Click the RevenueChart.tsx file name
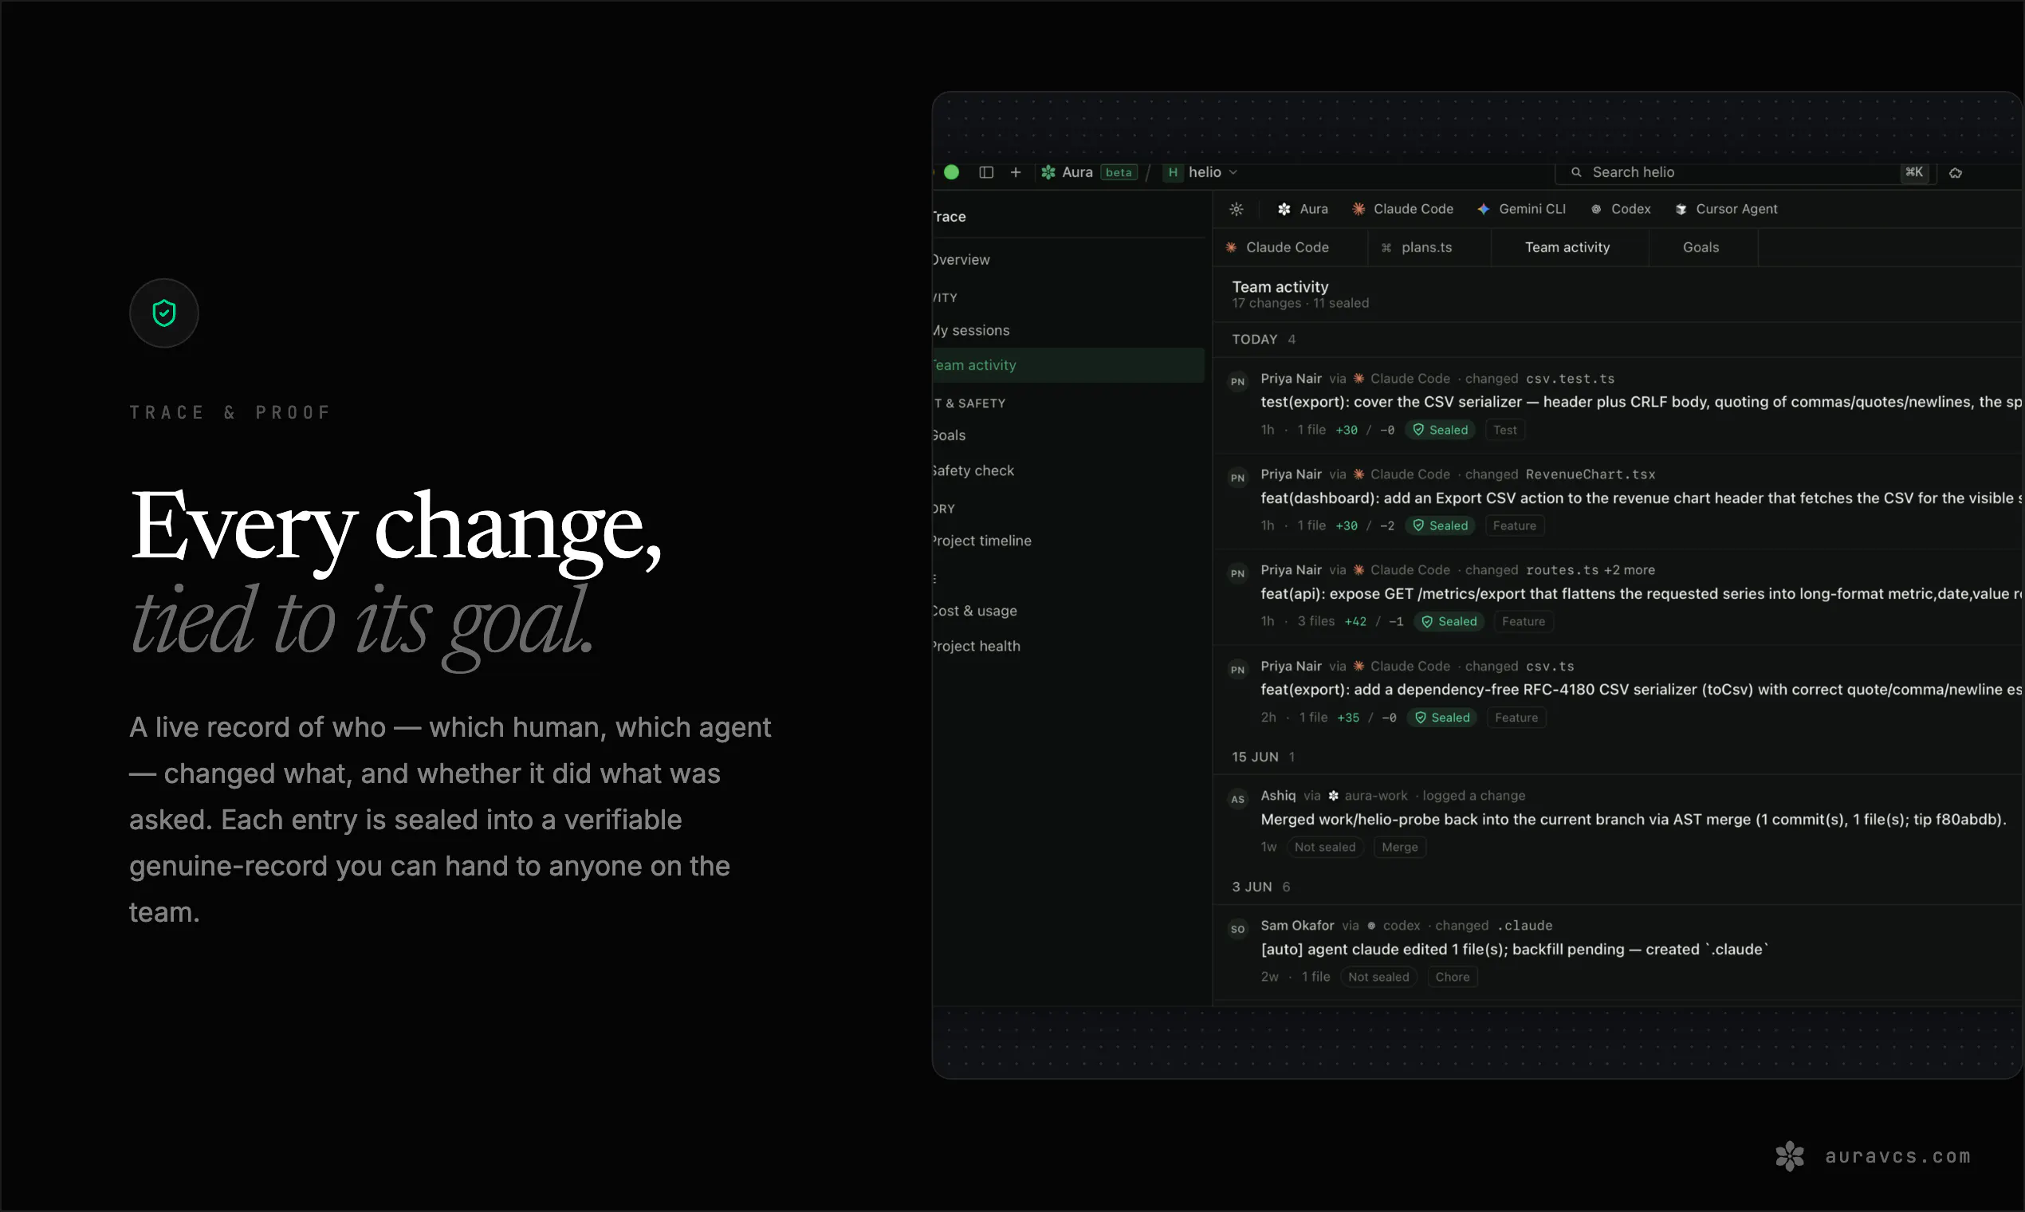The height and width of the screenshot is (1212, 2025). [1591, 474]
